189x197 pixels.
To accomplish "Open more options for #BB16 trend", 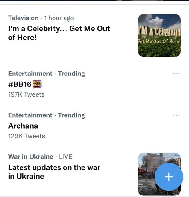I will (176, 74).
